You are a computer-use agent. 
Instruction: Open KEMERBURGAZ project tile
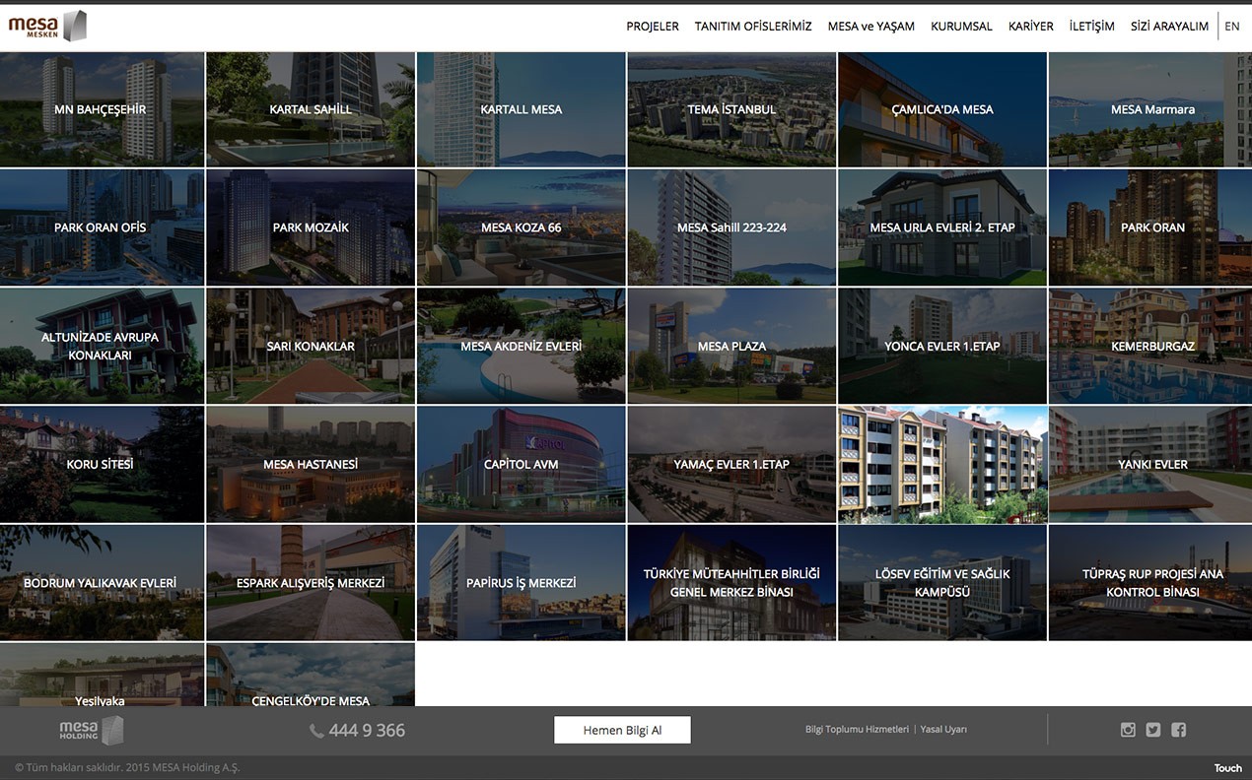1150,346
